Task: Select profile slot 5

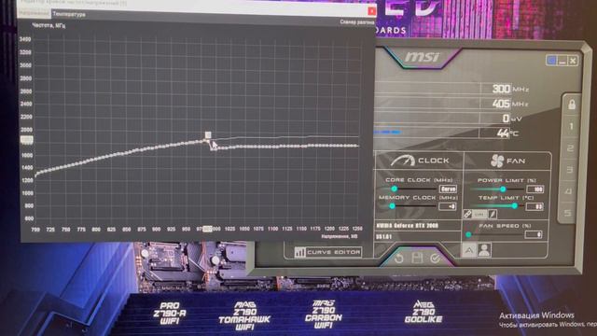Action: (x=568, y=213)
